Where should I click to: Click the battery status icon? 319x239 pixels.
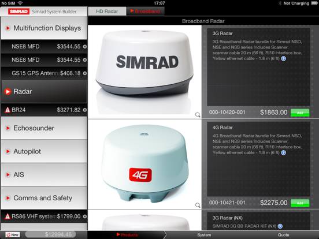[x=315, y=3]
